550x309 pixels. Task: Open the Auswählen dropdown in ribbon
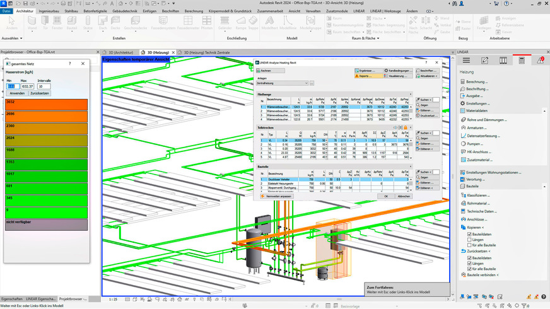[12, 38]
